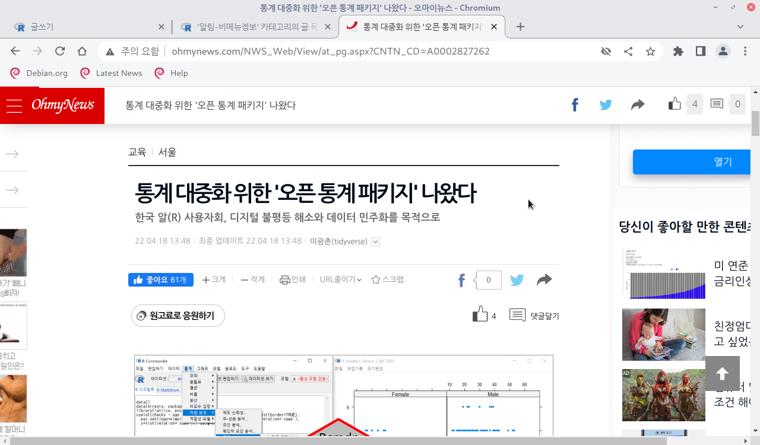Open a new browser tab
The image size is (760, 445).
(x=520, y=27)
